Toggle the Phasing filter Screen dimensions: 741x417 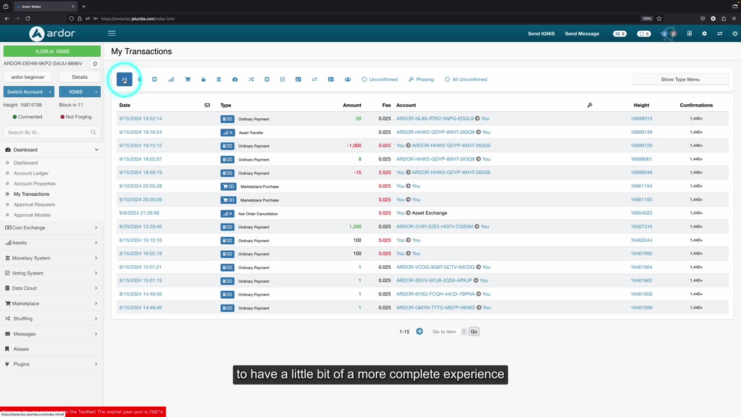pos(421,79)
